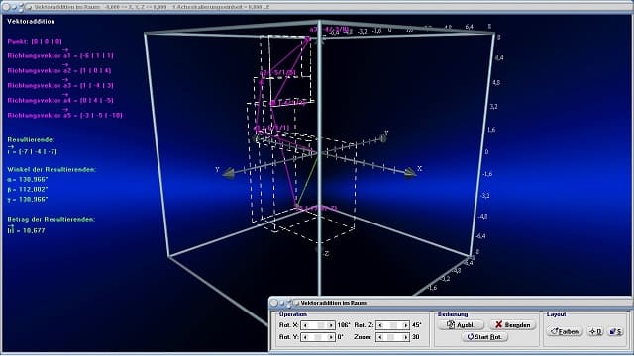Click the Beenden button
The image size is (634, 356).
(x=513, y=325)
